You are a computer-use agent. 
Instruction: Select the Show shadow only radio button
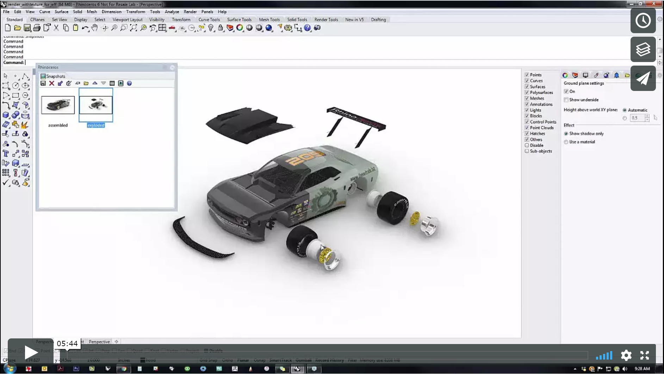tap(566, 134)
